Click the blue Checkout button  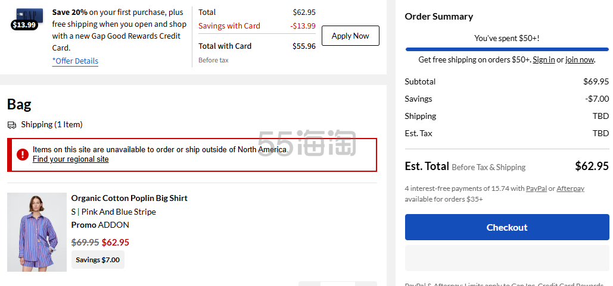pyautogui.click(x=507, y=227)
